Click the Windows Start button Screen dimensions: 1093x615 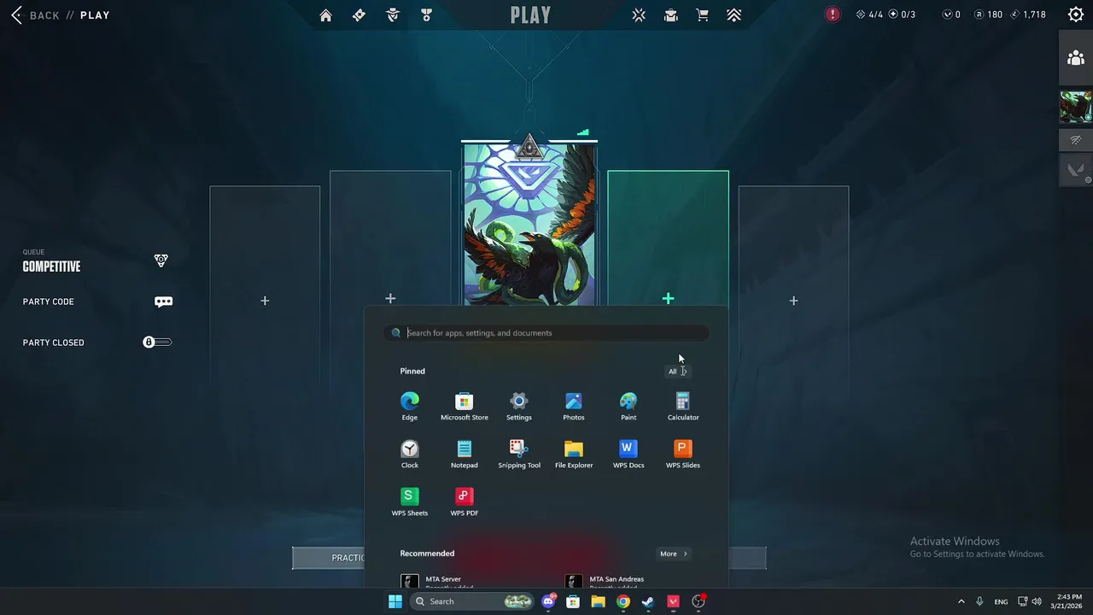point(395,601)
